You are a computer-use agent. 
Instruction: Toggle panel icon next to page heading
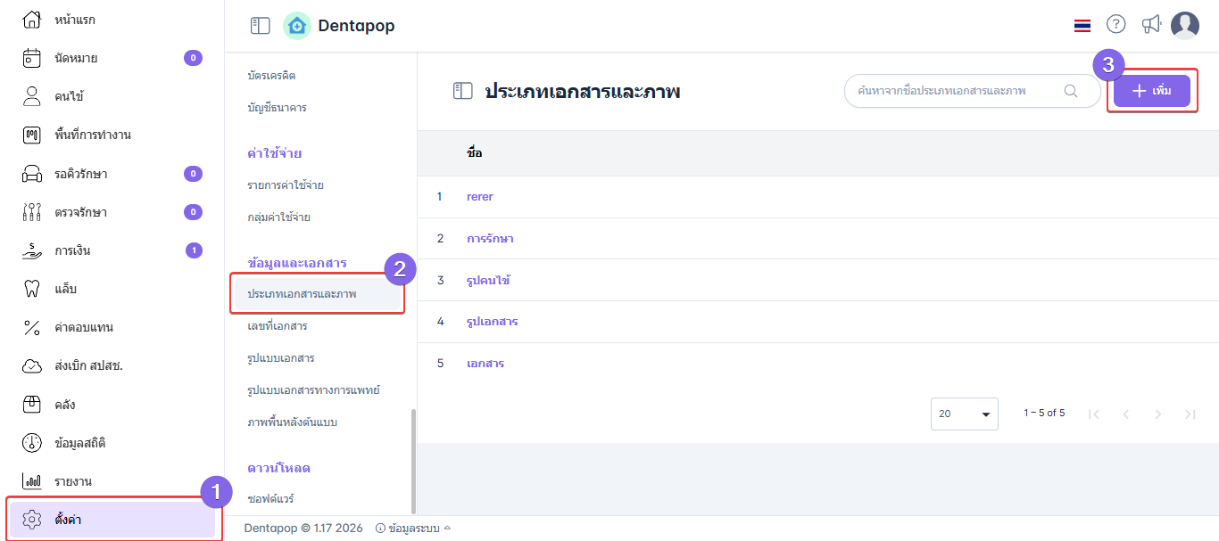(x=462, y=91)
